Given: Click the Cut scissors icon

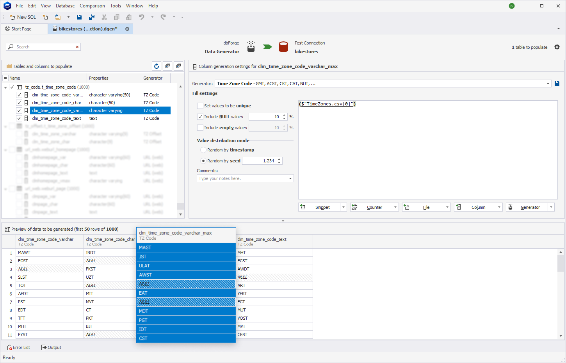Looking at the screenshot, I should coord(104,17).
